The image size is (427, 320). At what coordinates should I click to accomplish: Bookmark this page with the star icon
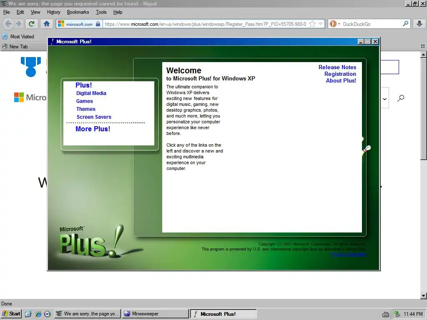click(312, 24)
